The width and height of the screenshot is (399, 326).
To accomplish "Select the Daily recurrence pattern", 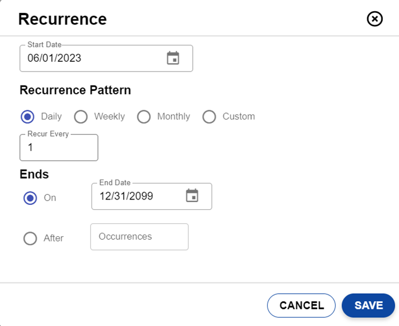I will [27, 117].
